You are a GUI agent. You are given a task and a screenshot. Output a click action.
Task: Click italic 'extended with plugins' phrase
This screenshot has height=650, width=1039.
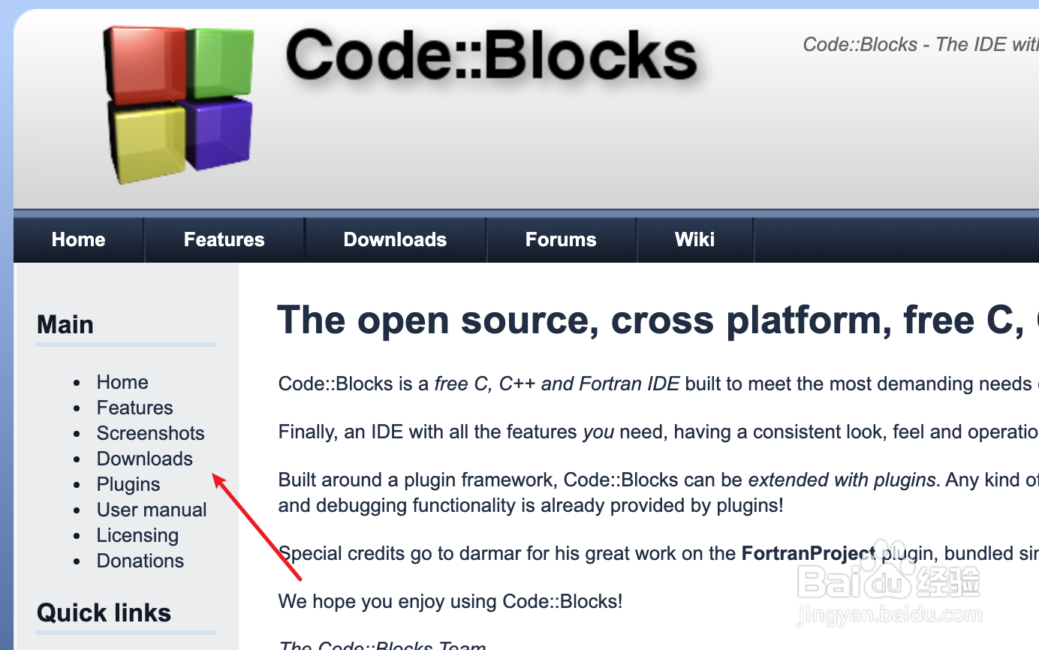[842, 480]
